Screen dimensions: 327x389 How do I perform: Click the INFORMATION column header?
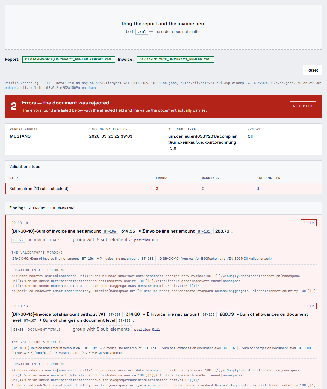(269, 178)
